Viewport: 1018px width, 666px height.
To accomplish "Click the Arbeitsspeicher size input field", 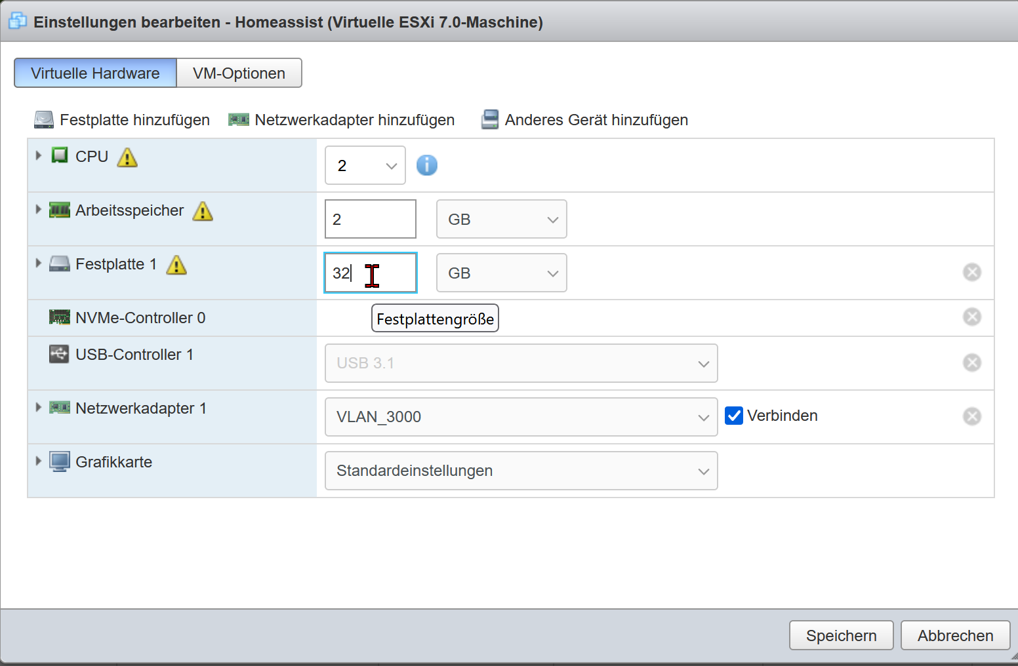I will coord(370,220).
